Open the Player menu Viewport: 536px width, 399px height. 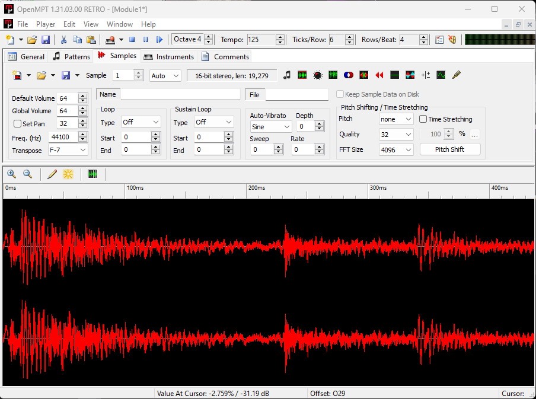pos(46,24)
